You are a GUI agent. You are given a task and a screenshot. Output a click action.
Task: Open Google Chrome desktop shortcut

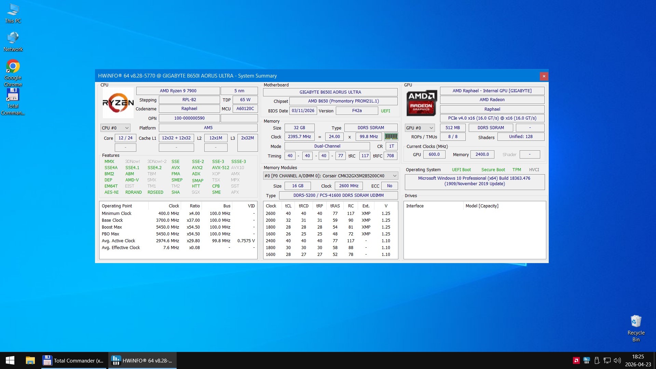pyautogui.click(x=13, y=67)
